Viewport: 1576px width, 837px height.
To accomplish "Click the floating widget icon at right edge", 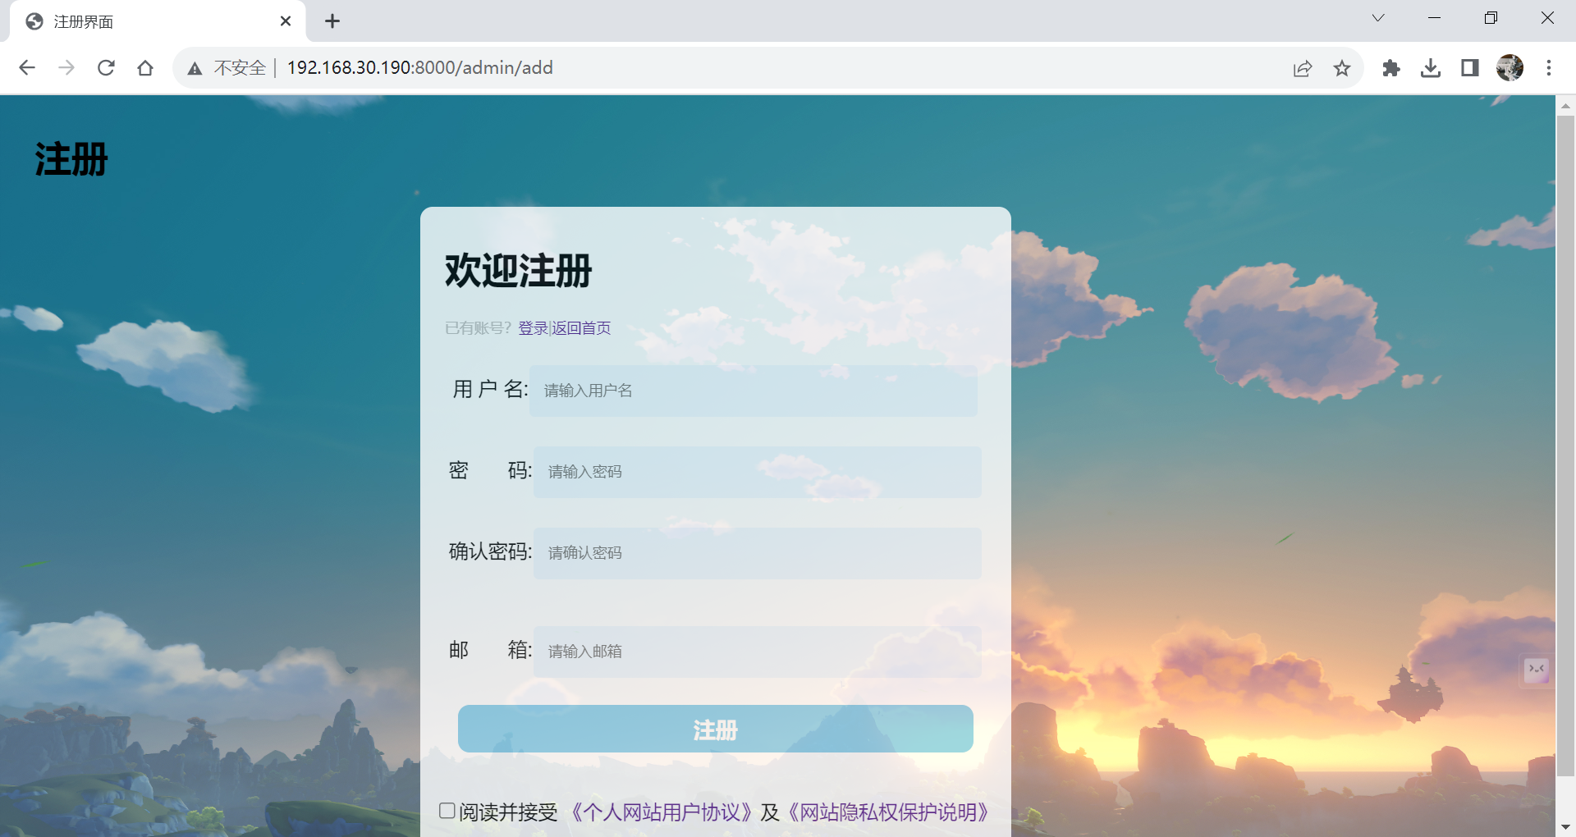I will 1536,670.
